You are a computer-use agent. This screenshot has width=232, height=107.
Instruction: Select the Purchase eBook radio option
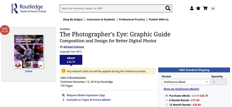tap(167, 95)
